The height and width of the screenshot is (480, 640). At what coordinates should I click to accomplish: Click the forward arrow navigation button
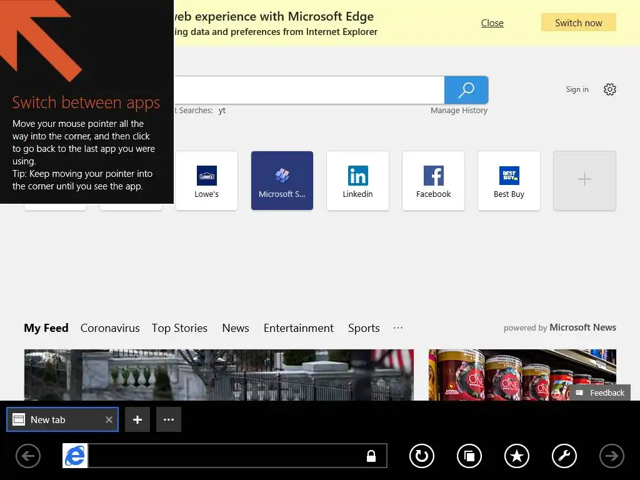coord(611,456)
